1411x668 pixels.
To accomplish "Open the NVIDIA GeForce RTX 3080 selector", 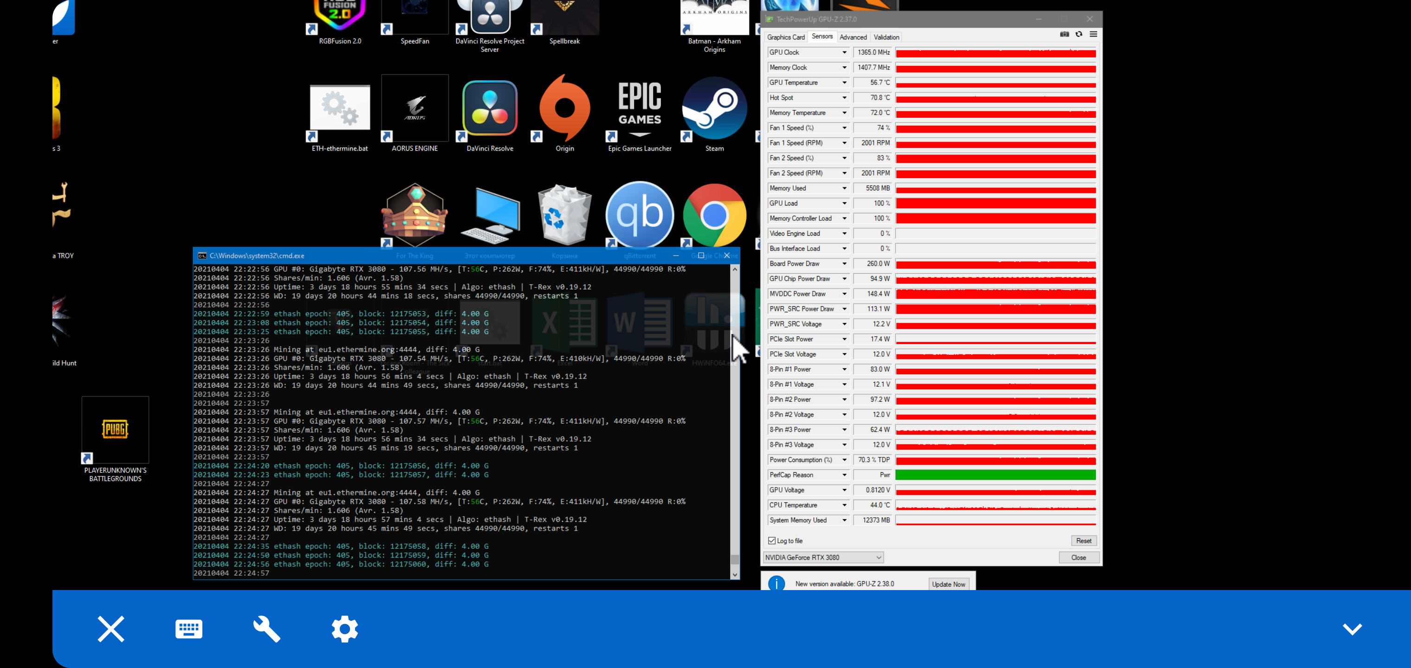I will click(x=823, y=558).
